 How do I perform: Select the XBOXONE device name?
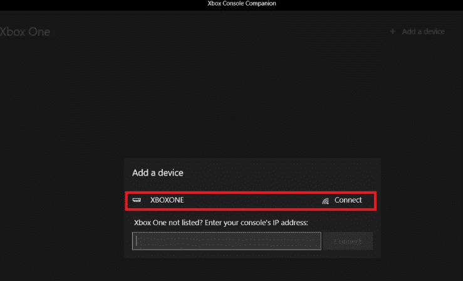167,200
